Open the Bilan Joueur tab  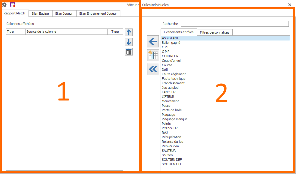point(64,13)
